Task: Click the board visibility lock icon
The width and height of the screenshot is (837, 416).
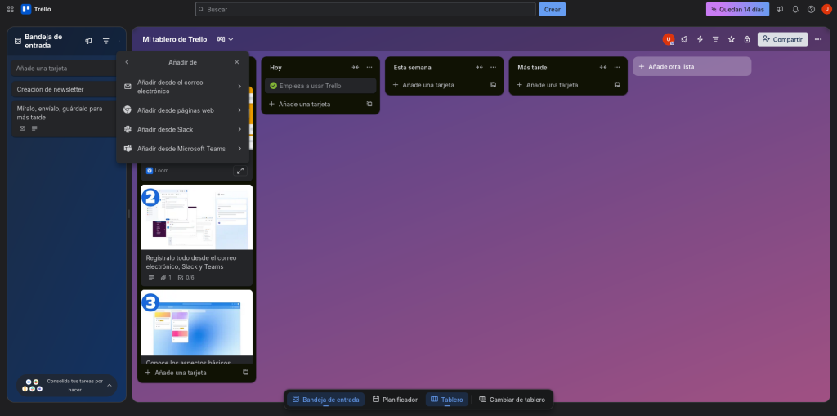Action: coord(747,39)
